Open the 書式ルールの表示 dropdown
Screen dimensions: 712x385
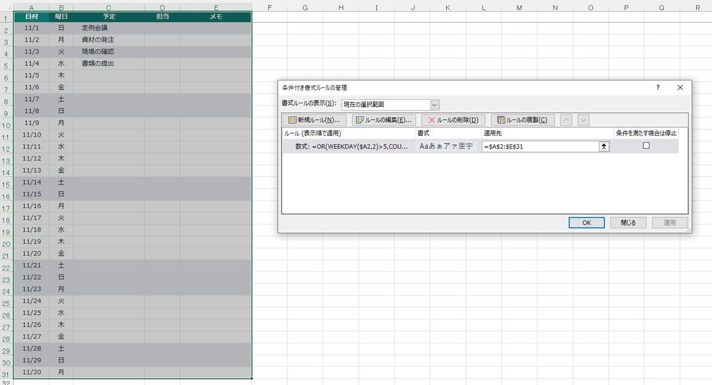point(435,105)
